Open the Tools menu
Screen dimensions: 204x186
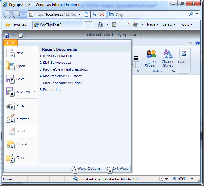186,24
